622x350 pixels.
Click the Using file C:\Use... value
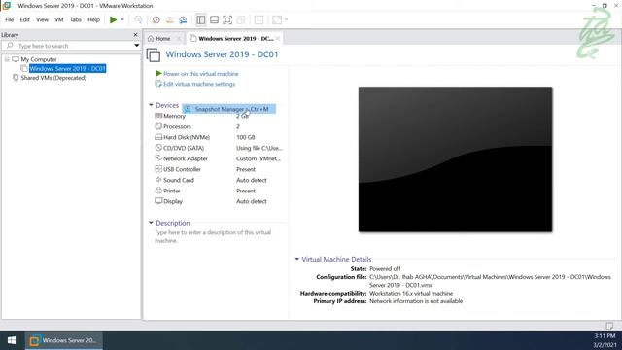259,148
